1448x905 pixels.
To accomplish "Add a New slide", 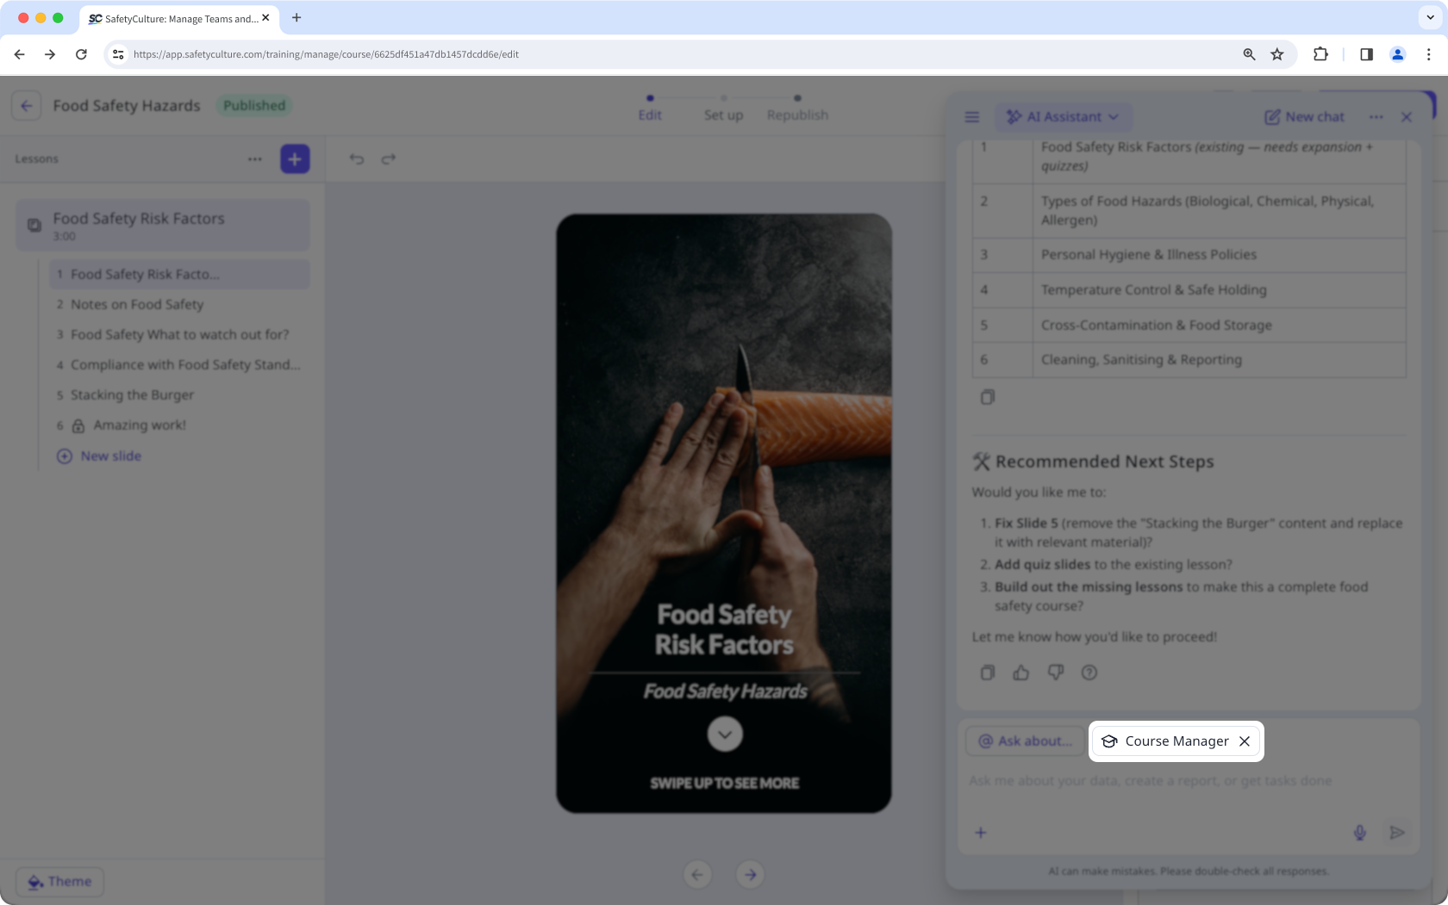I will pos(99,456).
